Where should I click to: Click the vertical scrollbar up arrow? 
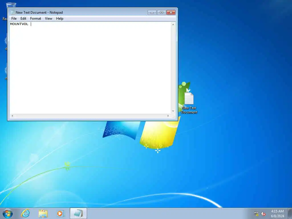[x=173, y=25]
